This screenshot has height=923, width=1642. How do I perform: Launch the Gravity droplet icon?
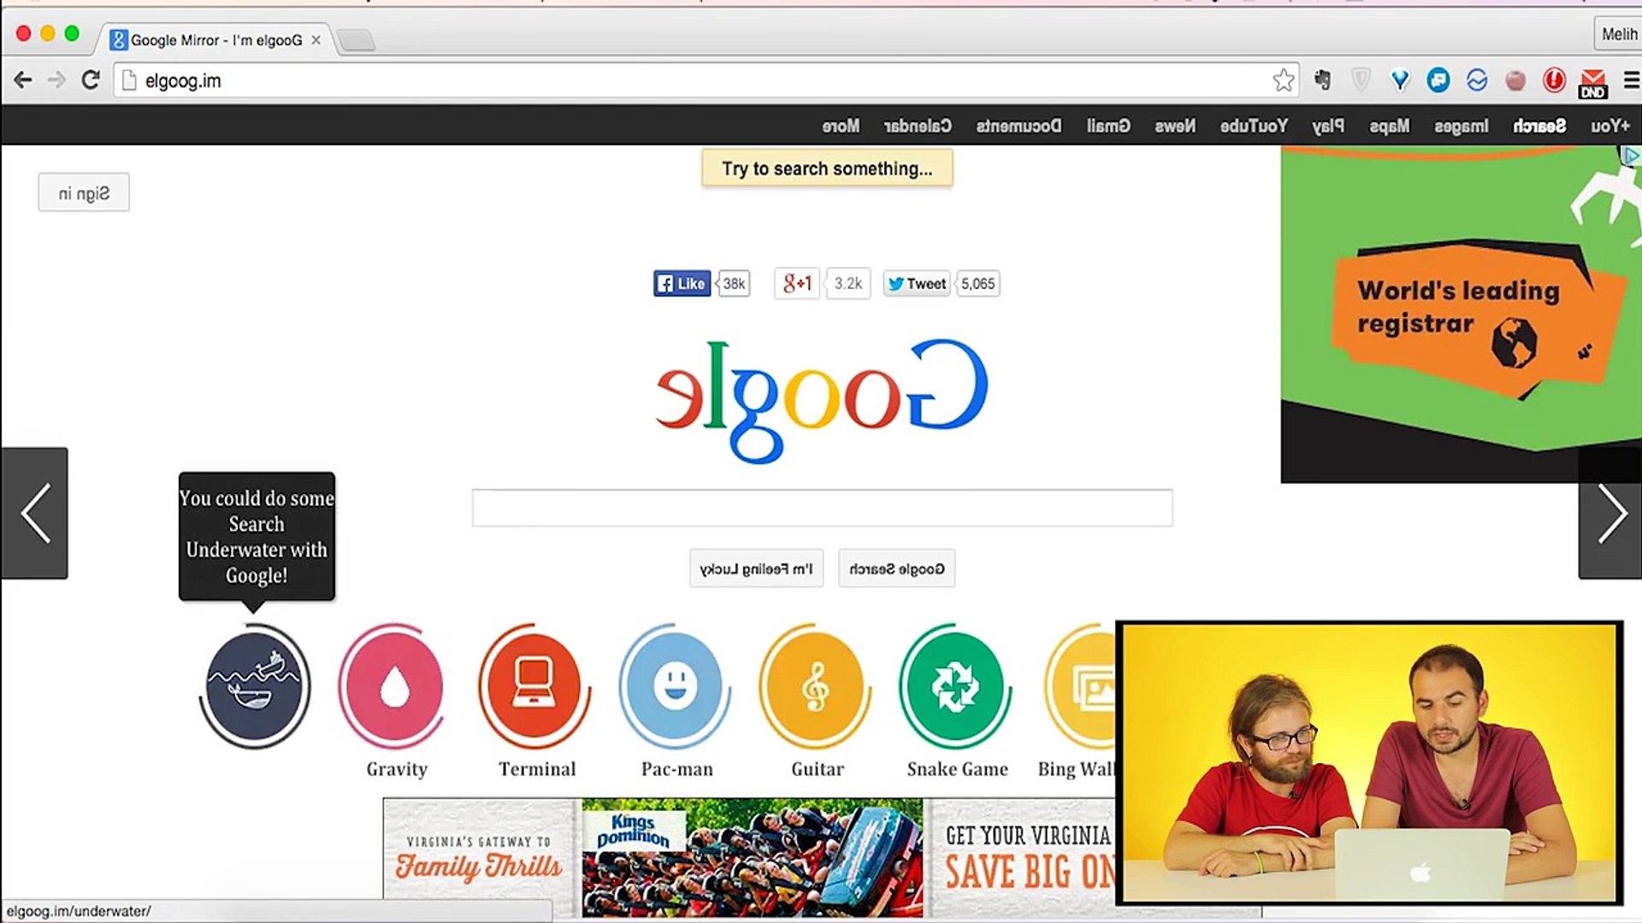pos(394,686)
